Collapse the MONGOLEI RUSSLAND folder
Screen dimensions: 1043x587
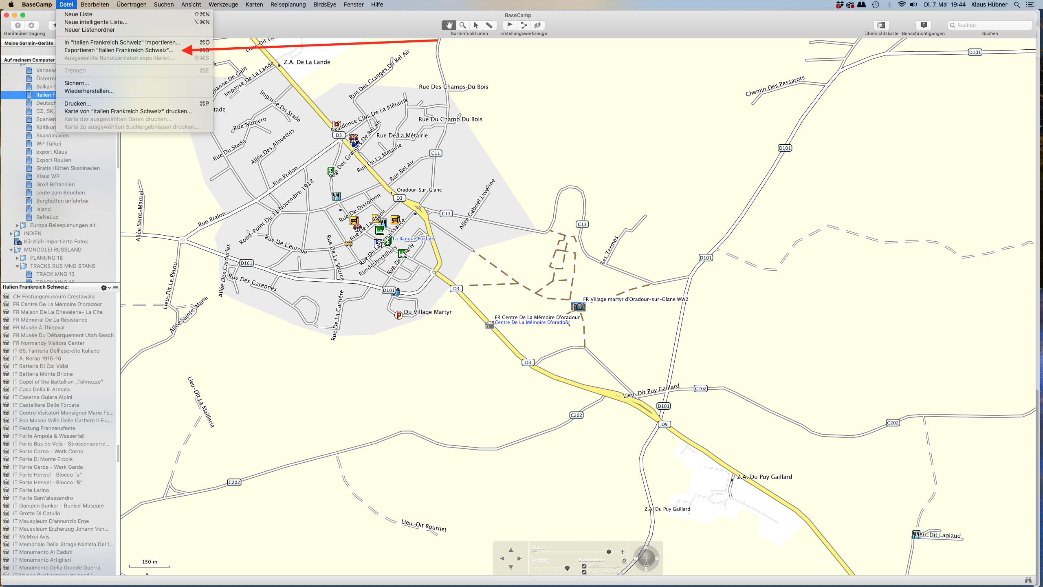pos(11,249)
